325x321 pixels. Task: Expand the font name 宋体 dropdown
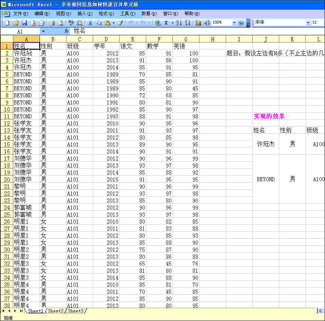click(308, 23)
